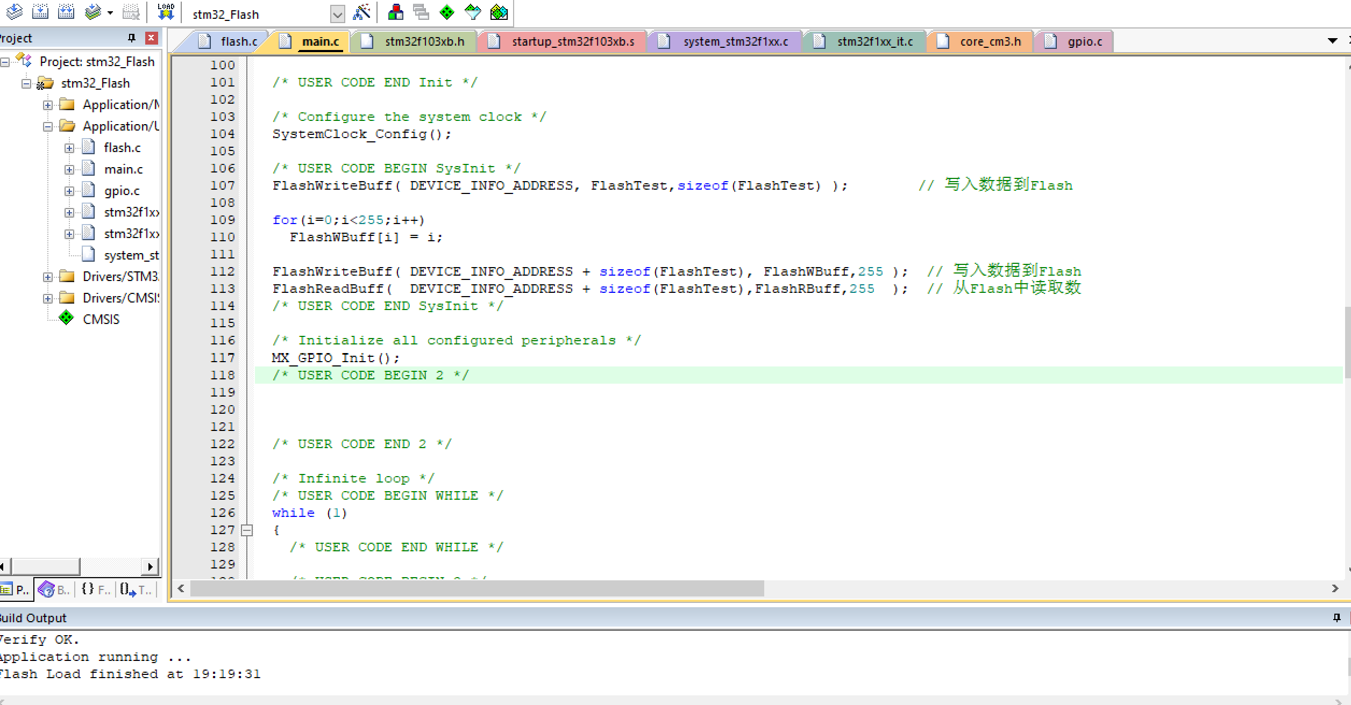Expand the flash.c tree node
Viewport: 1351px width, 705px height.
tap(69, 148)
